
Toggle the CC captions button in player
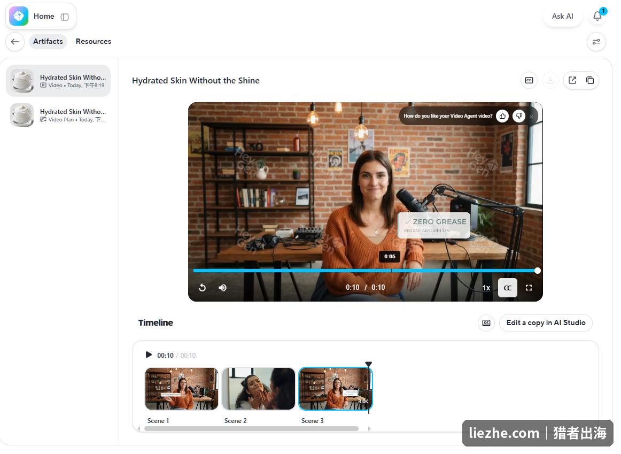(507, 288)
